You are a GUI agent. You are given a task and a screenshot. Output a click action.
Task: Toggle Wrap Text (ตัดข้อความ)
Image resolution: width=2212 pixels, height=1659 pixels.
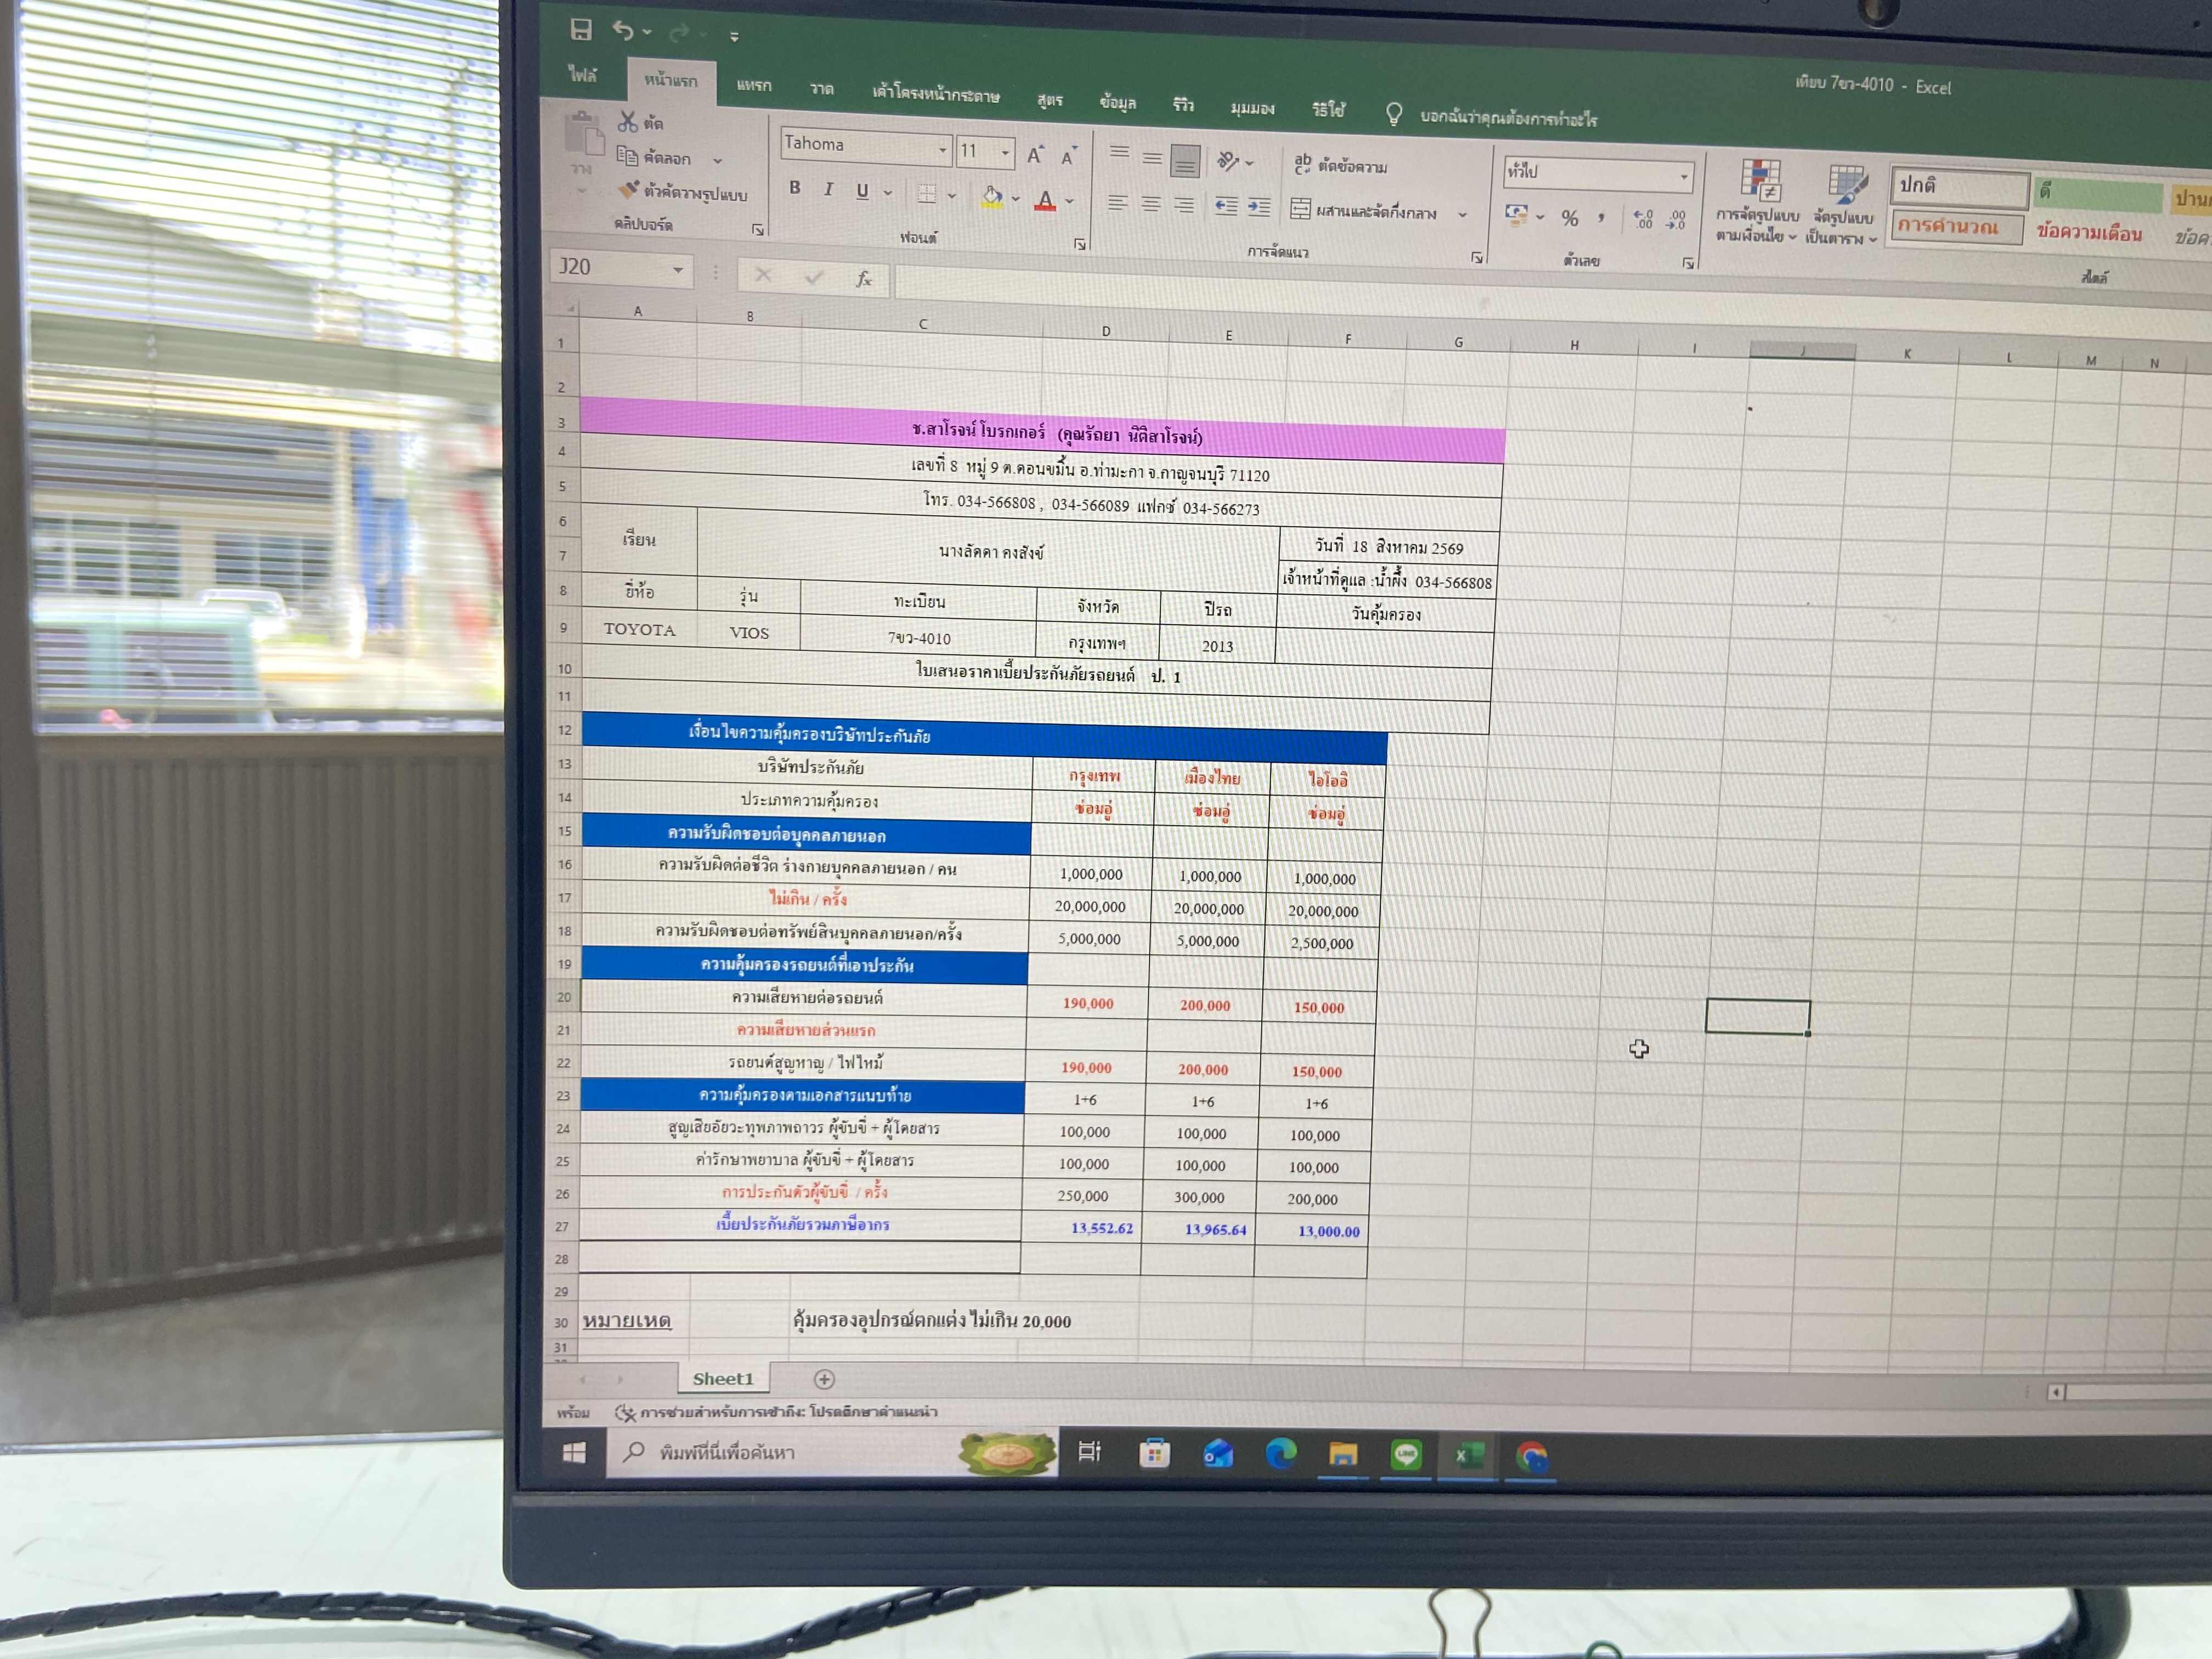(x=1341, y=165)
